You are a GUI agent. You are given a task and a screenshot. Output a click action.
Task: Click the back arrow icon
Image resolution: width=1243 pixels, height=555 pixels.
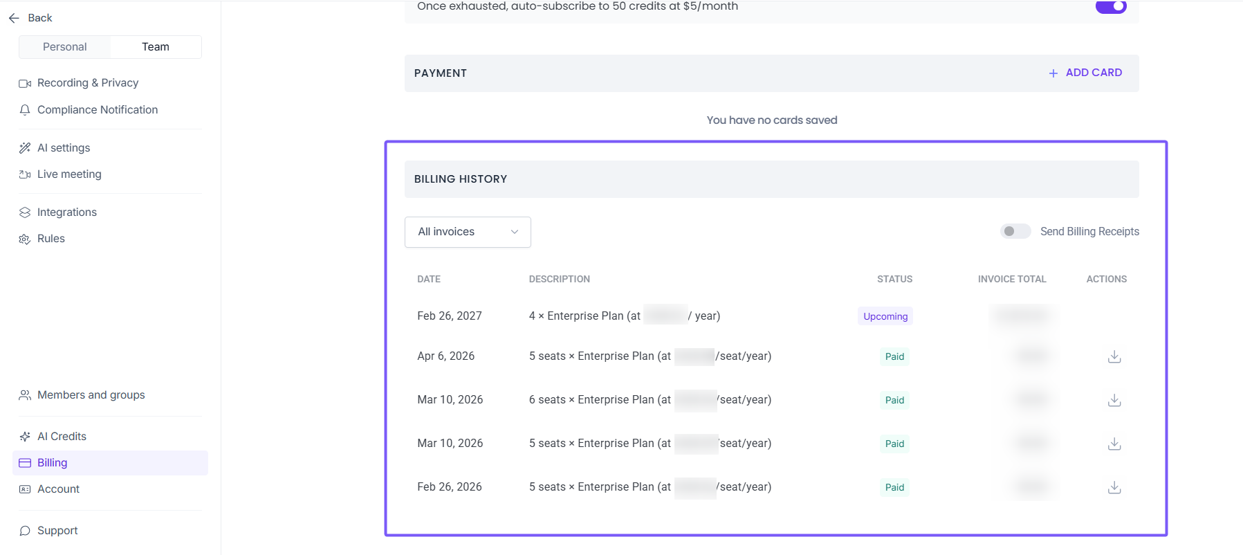(14, 18)
